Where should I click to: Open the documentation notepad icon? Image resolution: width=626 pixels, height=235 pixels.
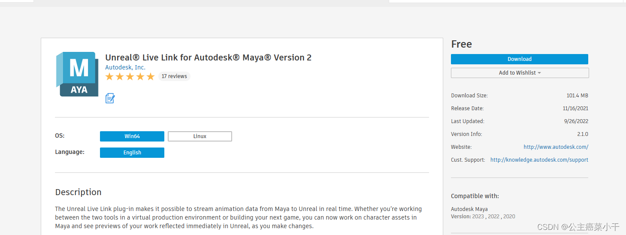pos(110,98)
